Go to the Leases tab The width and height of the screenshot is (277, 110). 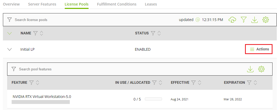pyautogui.click(x=151, y=4)
